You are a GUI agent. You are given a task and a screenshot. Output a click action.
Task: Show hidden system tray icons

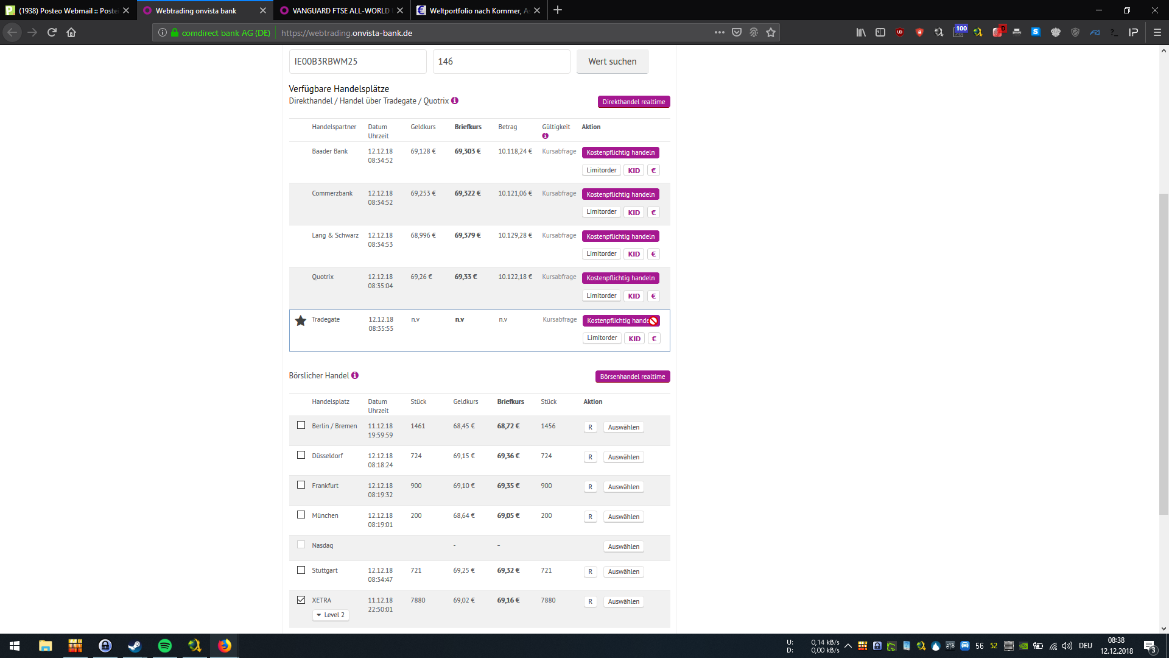pos(848,646)
